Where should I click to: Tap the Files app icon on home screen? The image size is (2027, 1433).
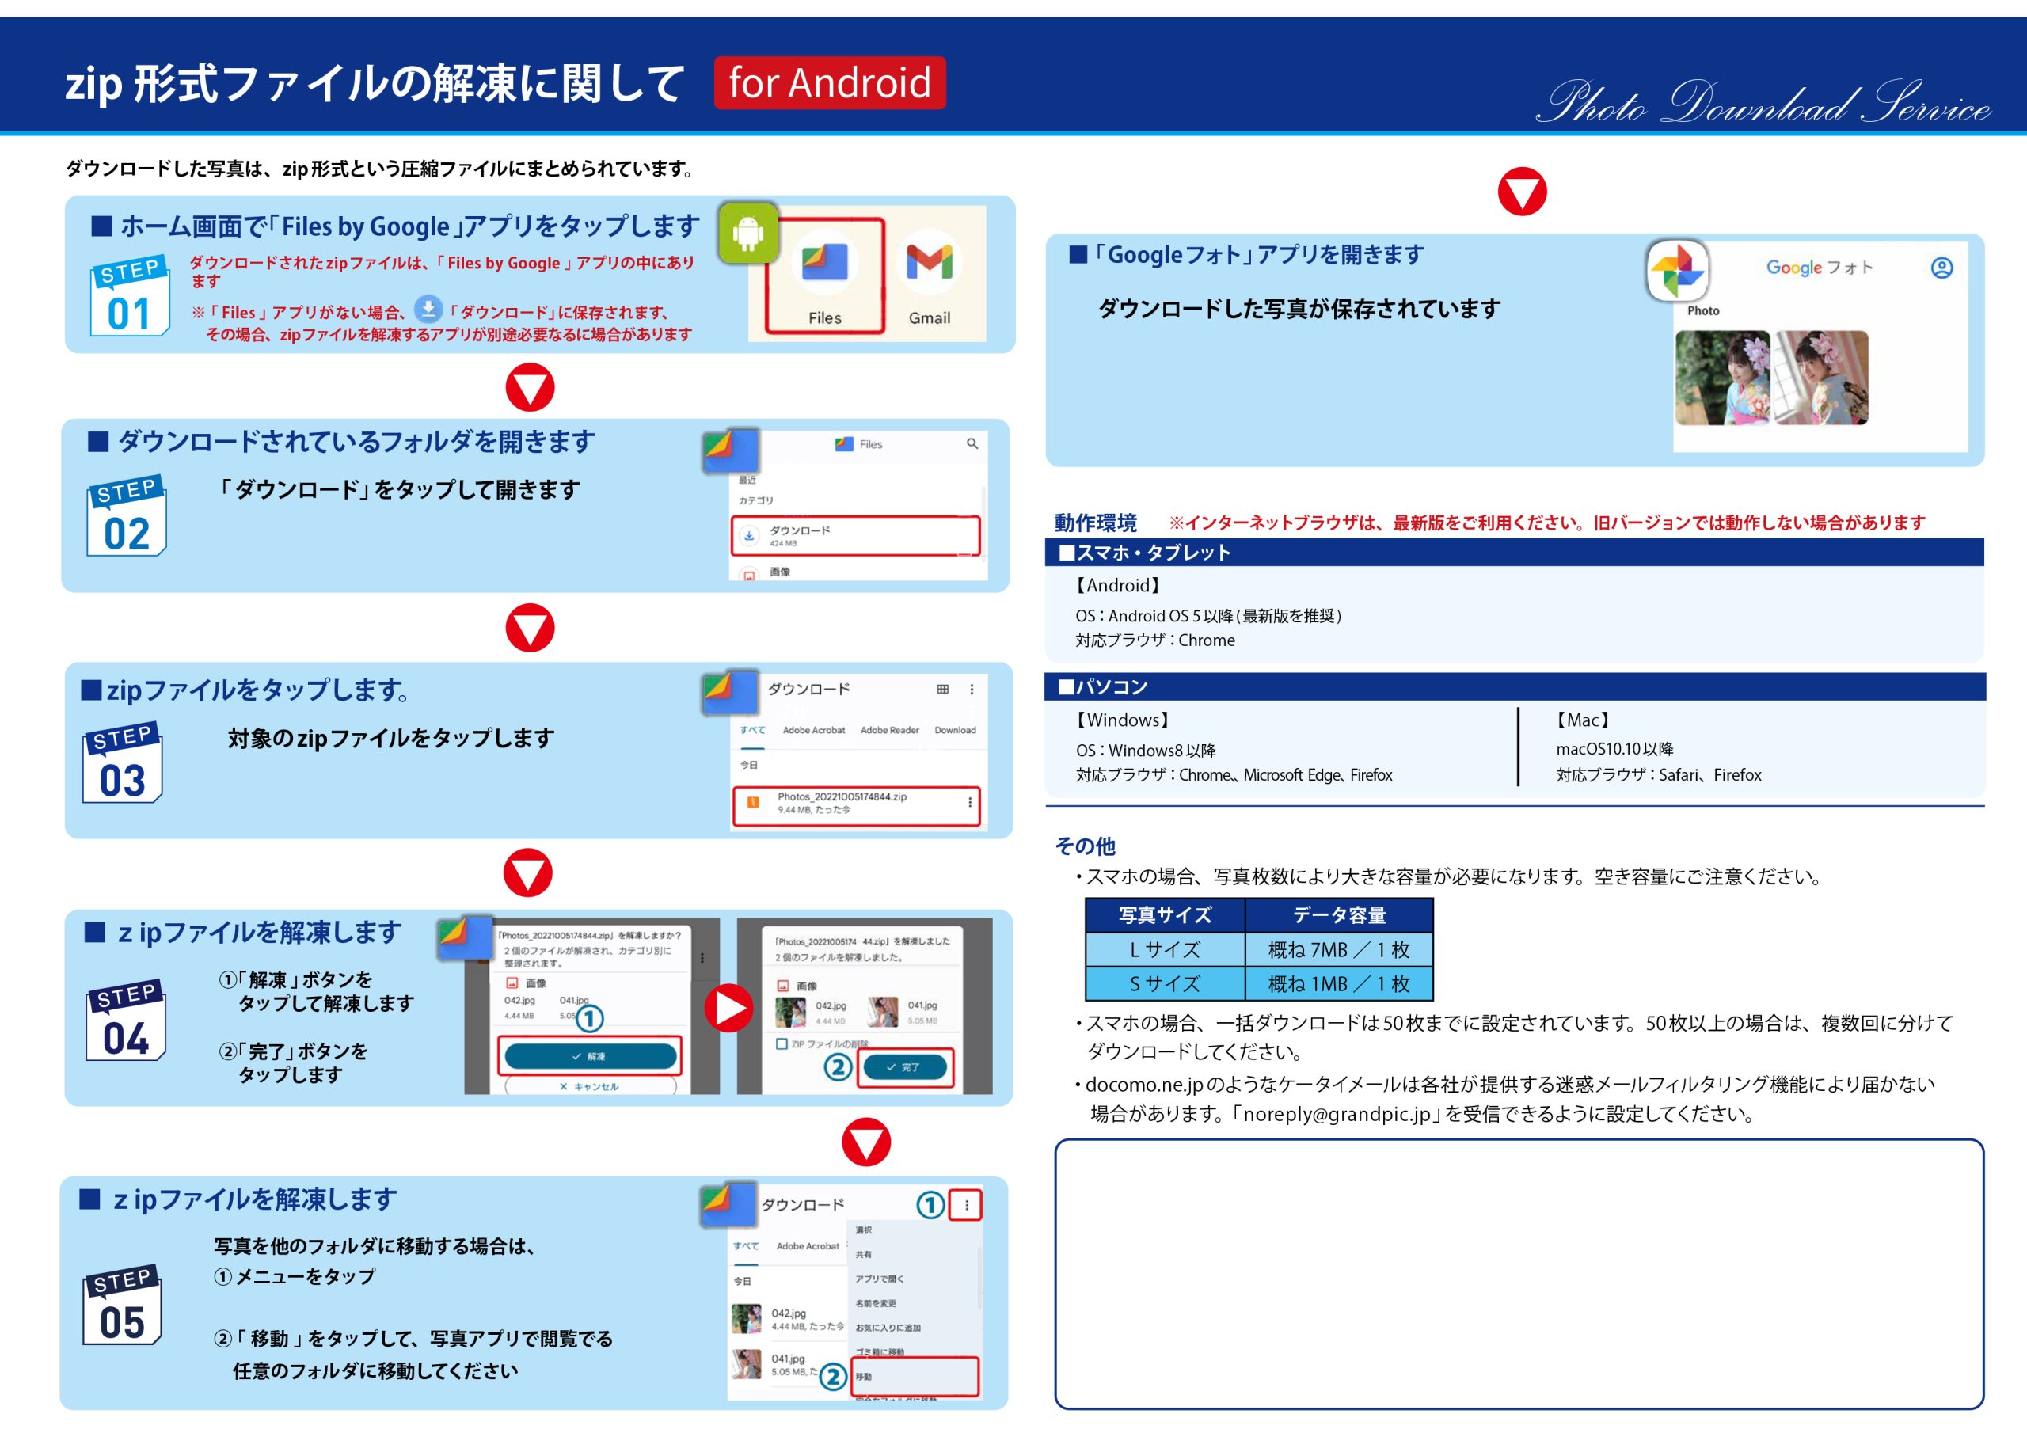point(824,262)
